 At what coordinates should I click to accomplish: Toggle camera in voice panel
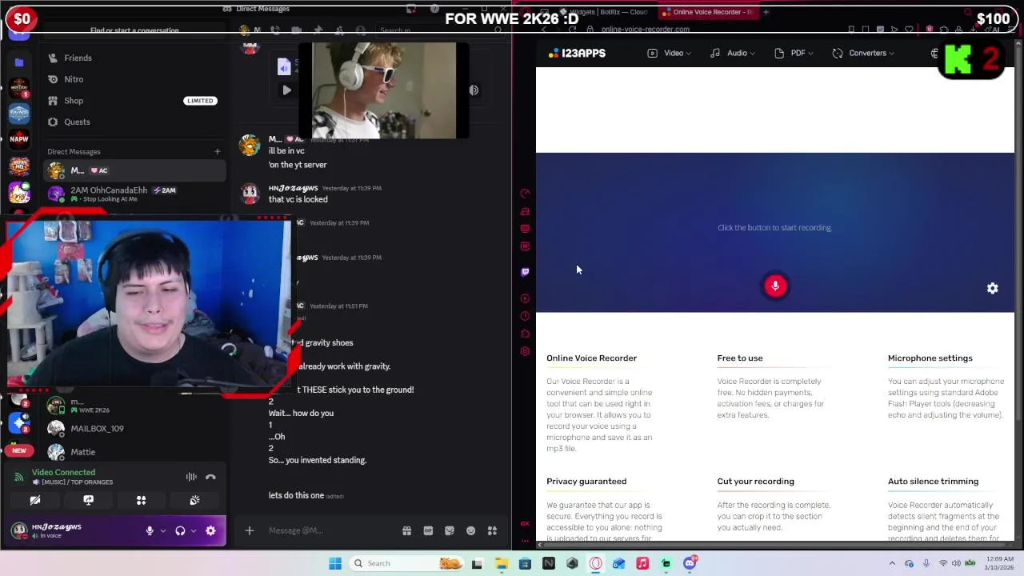point(35,500)
